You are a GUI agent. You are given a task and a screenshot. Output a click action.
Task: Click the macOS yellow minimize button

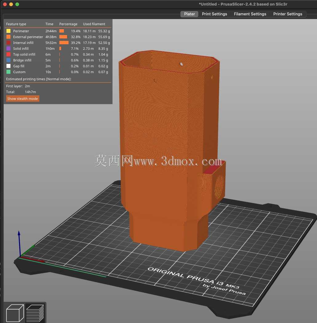pos(11,4)
